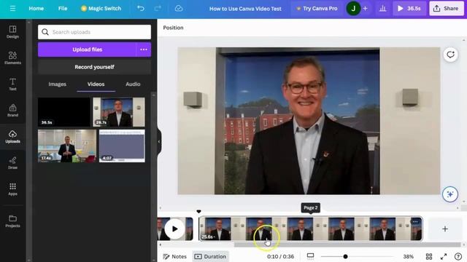Click the timeline horizontal scrollbar
This screenshot has width=467, height=262.
(x=347, y=245)
